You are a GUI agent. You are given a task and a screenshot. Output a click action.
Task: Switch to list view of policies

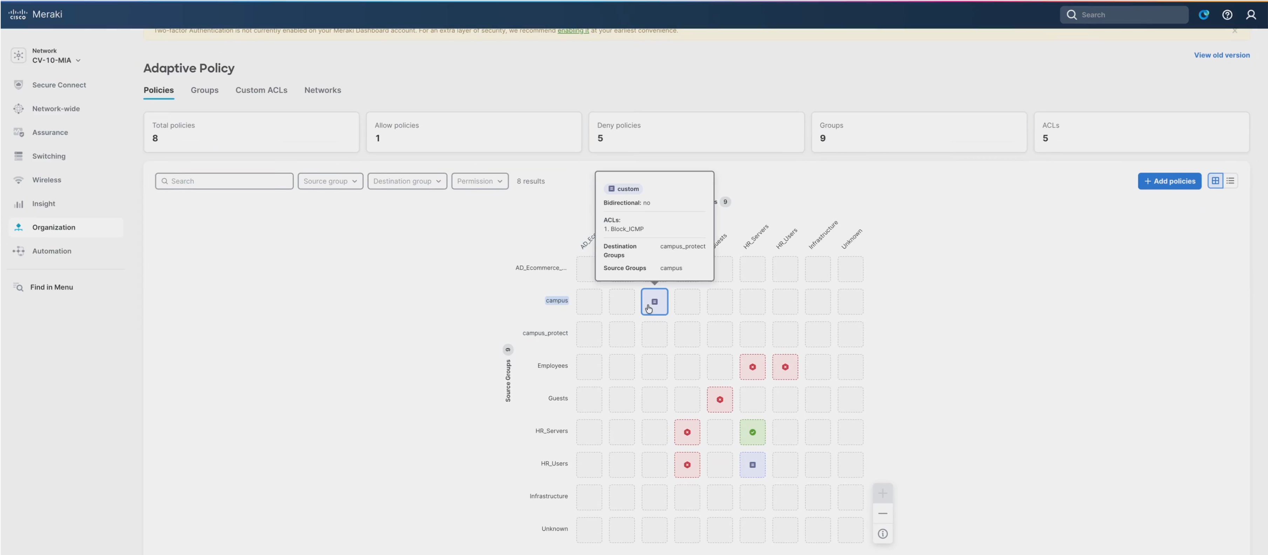[1230, 181]
